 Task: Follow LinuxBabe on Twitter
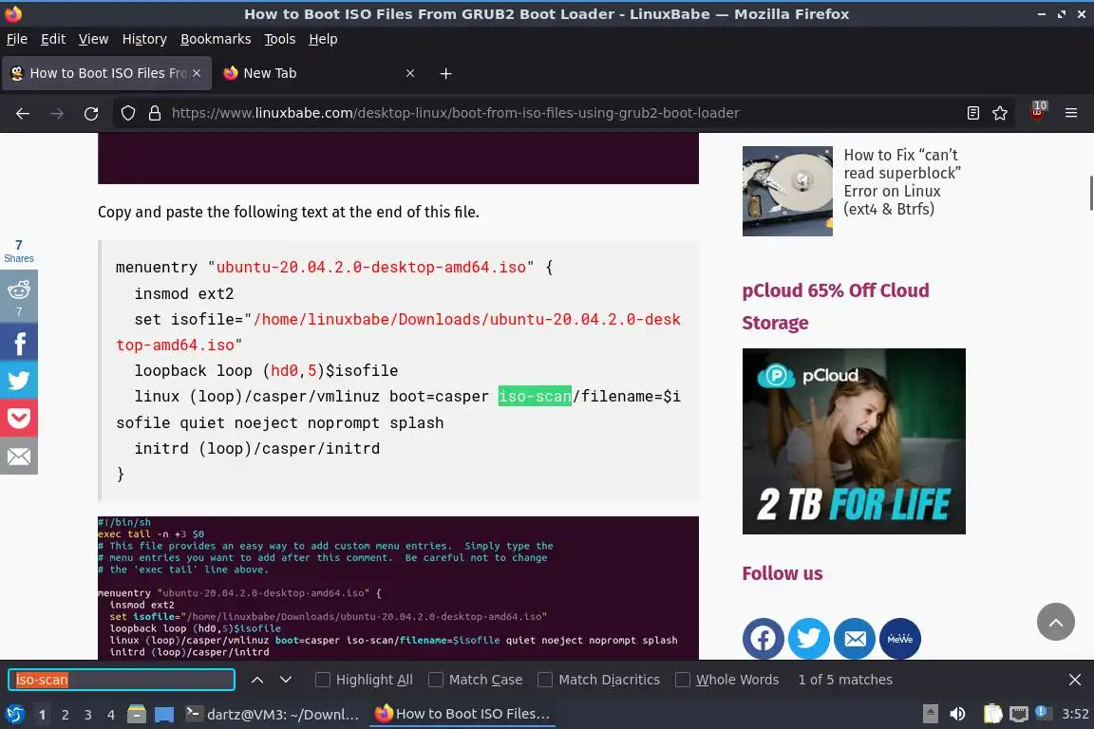pyautogui.click(x=809, y=638)
